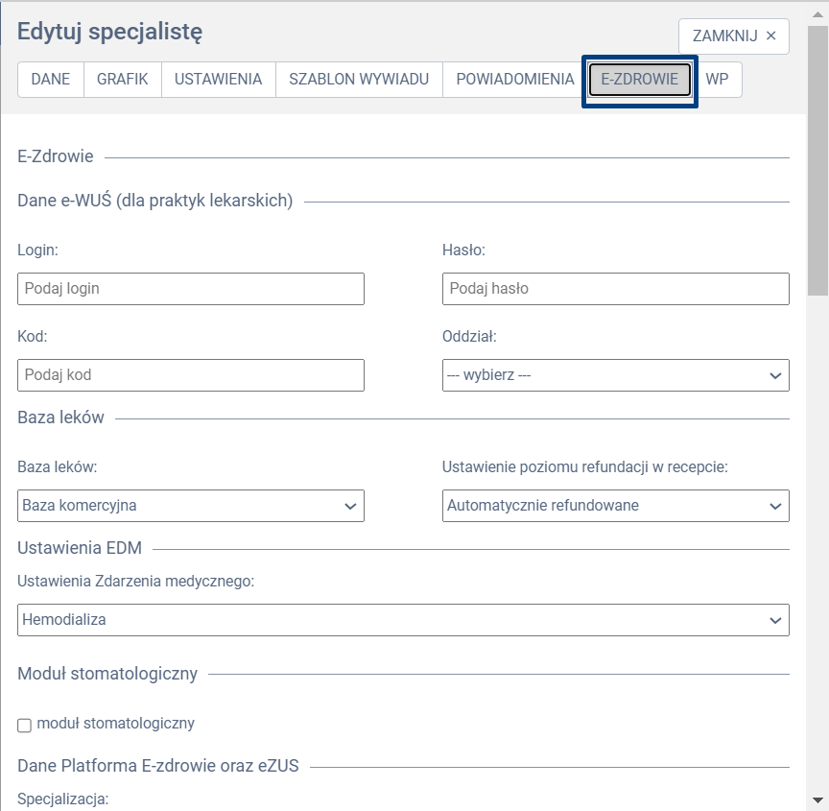829x811 pixels.
Task: Click the E-ZDROWIE tab
Action: (x=639, y=80)
